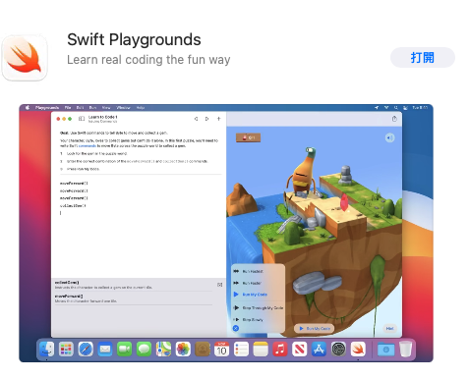The height and width of the screenshot is (379, 469).
Task: Click the red gem in the puzzle scene
Action: [344, 202]
